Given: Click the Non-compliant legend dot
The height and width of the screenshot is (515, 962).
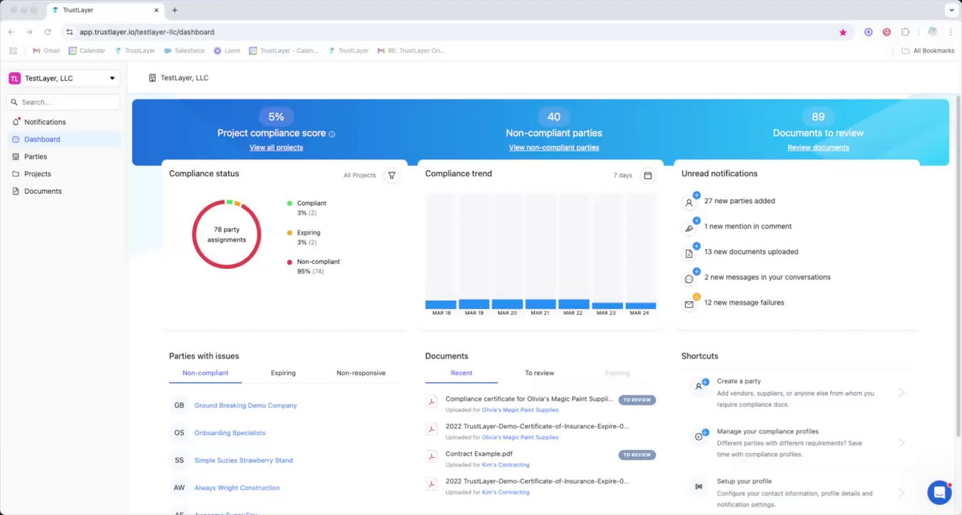Looking at the screenshot, I should coord(290,263).
